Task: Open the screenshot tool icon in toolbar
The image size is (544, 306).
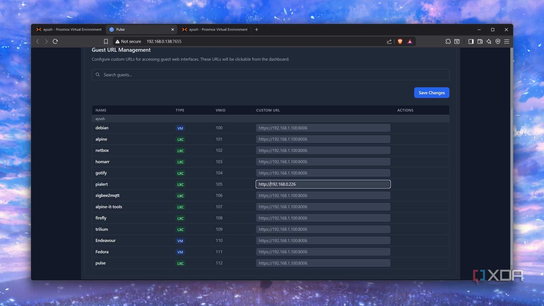Action: tap(457, 42)
